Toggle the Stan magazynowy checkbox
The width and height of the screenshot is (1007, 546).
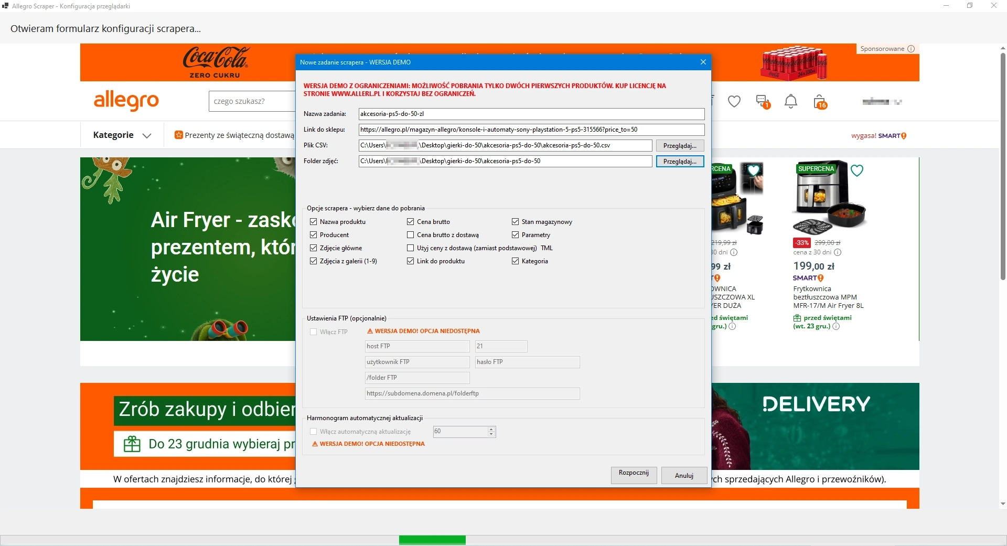click(x=516, y=222)
